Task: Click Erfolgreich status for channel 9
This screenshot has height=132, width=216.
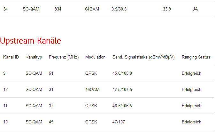Action: 191,73
